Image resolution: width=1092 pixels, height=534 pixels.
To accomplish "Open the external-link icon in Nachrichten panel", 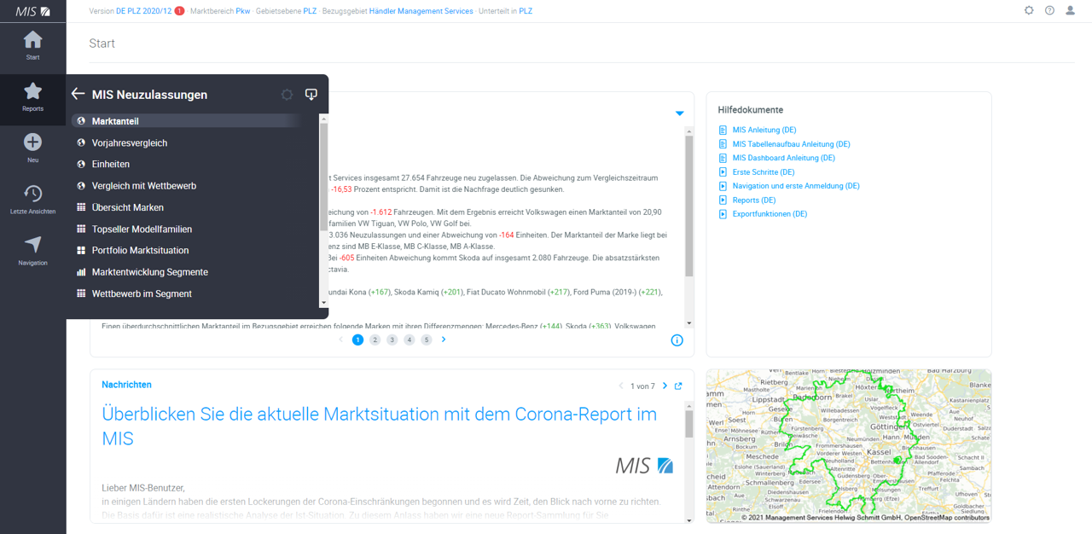I will tap(679, 386).
